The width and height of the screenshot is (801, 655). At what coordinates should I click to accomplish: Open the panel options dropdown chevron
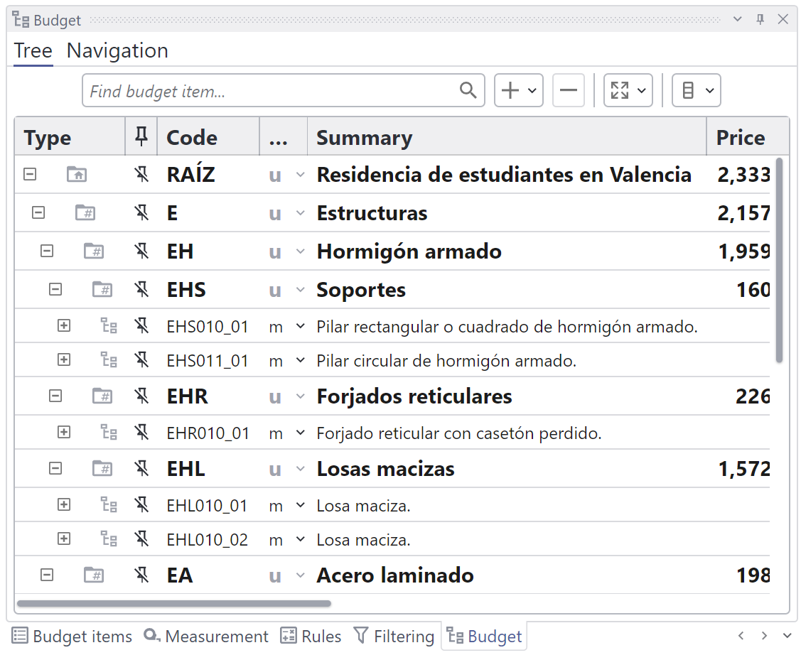[737, 19]
